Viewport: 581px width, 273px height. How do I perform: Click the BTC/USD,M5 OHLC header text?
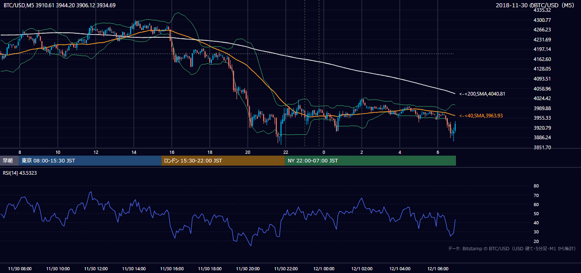pos(59,5)
